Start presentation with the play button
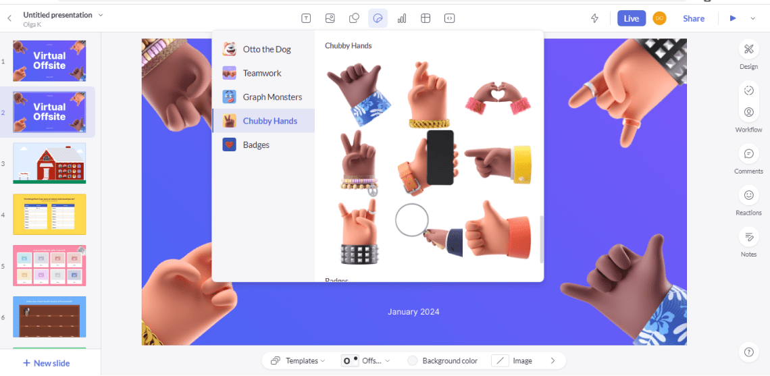Screen dimensions: 770x376 pos(733,18)
